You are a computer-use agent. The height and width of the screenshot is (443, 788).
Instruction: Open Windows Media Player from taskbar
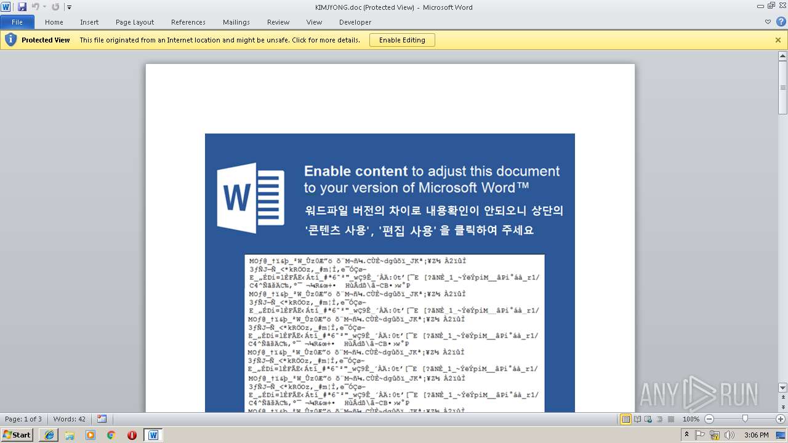90,435
